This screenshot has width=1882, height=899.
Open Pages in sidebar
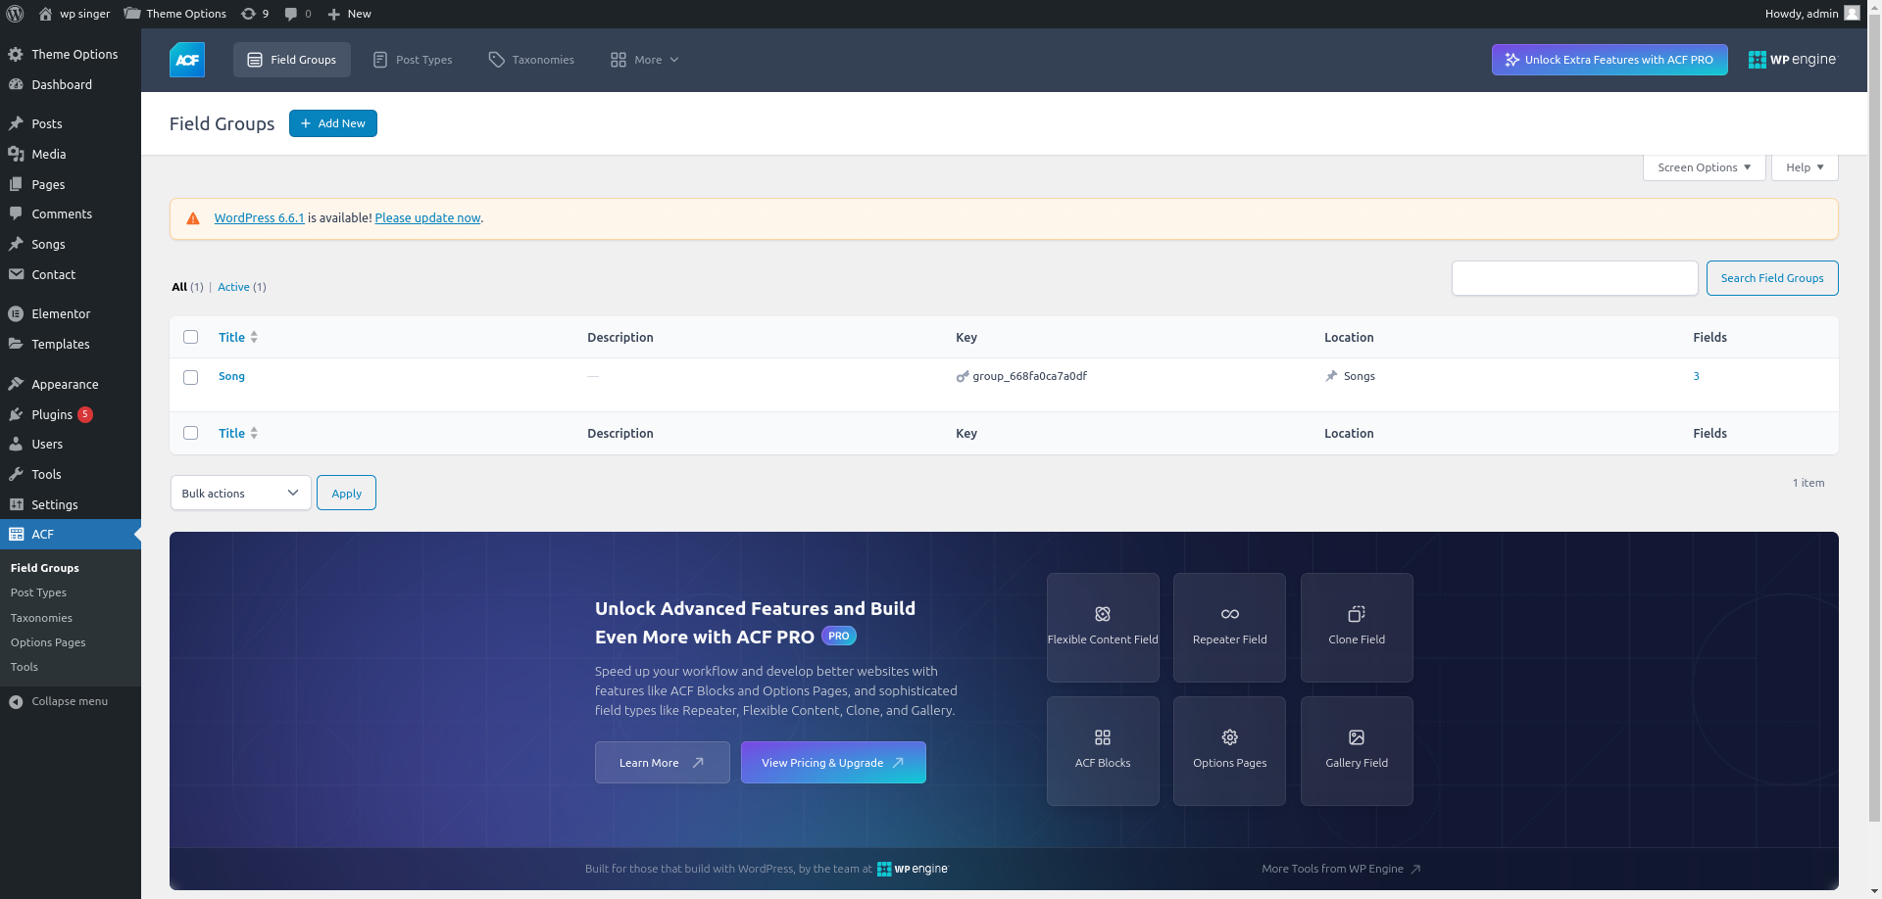(x=71, y=184)
